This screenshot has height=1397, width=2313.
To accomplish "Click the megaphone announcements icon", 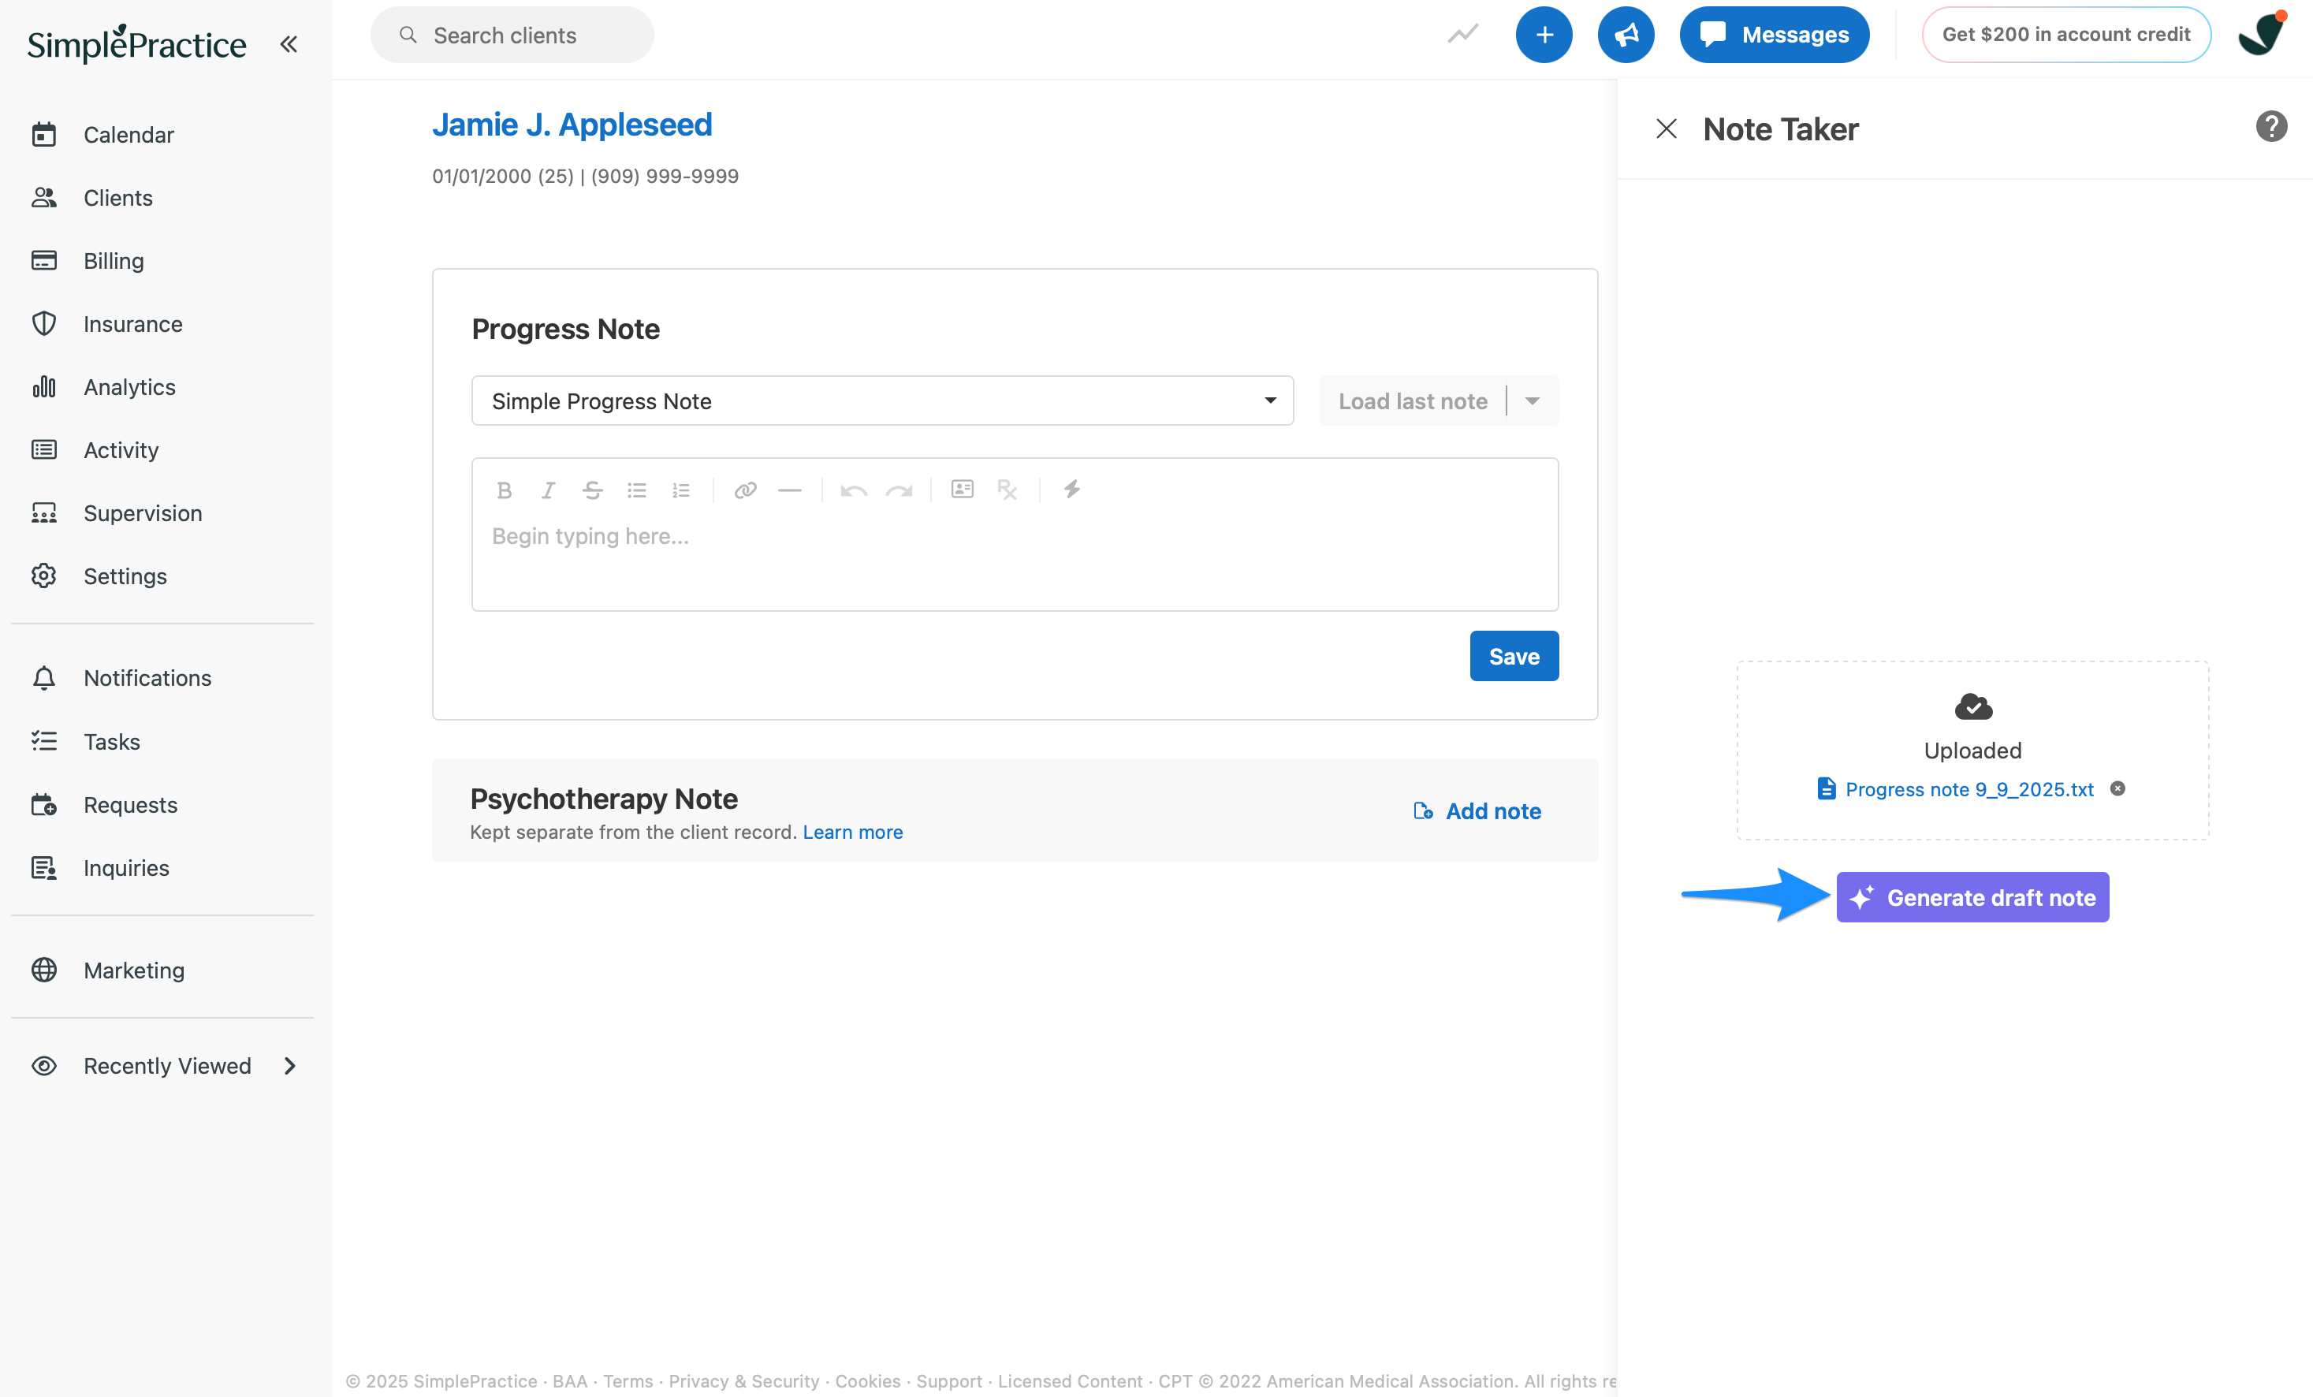I will tap(1626, 35).
